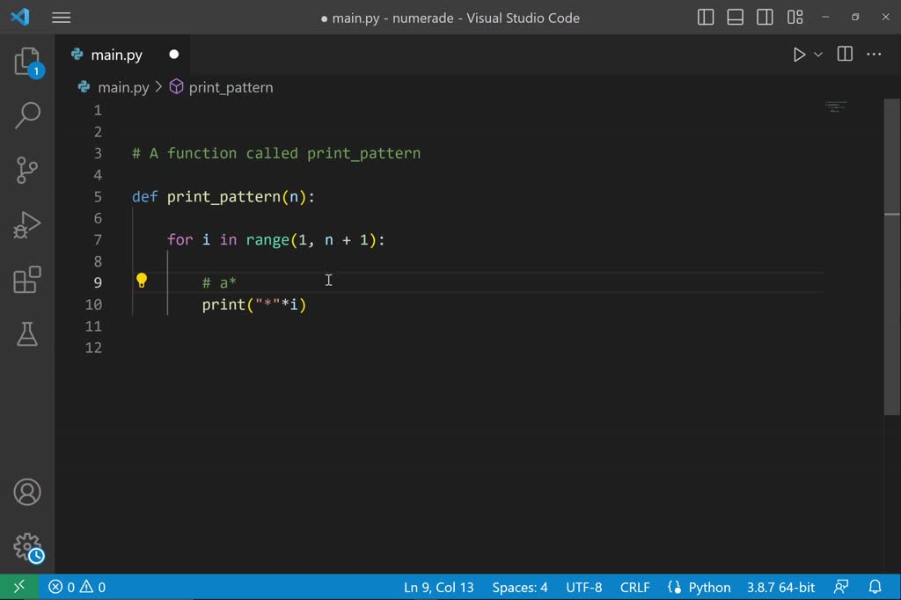Click line number 10 in gutter
The height and width of the screenshot is (600, 901).
(93, 304)
